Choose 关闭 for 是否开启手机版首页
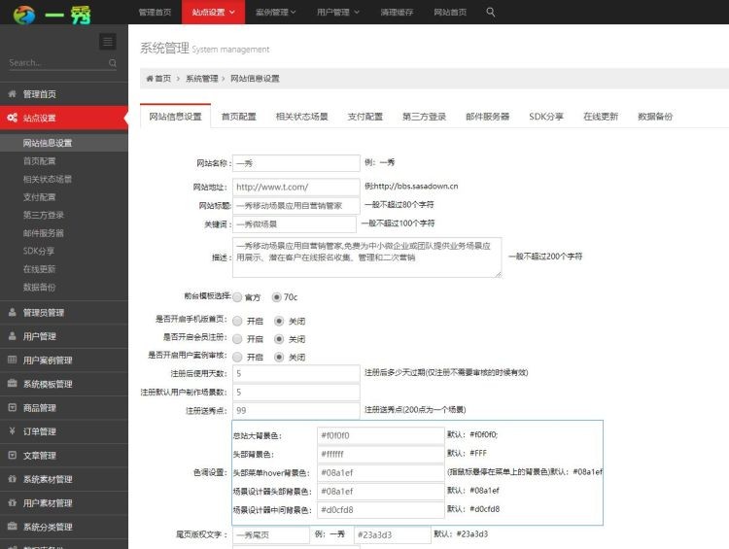 pos(279,321)
